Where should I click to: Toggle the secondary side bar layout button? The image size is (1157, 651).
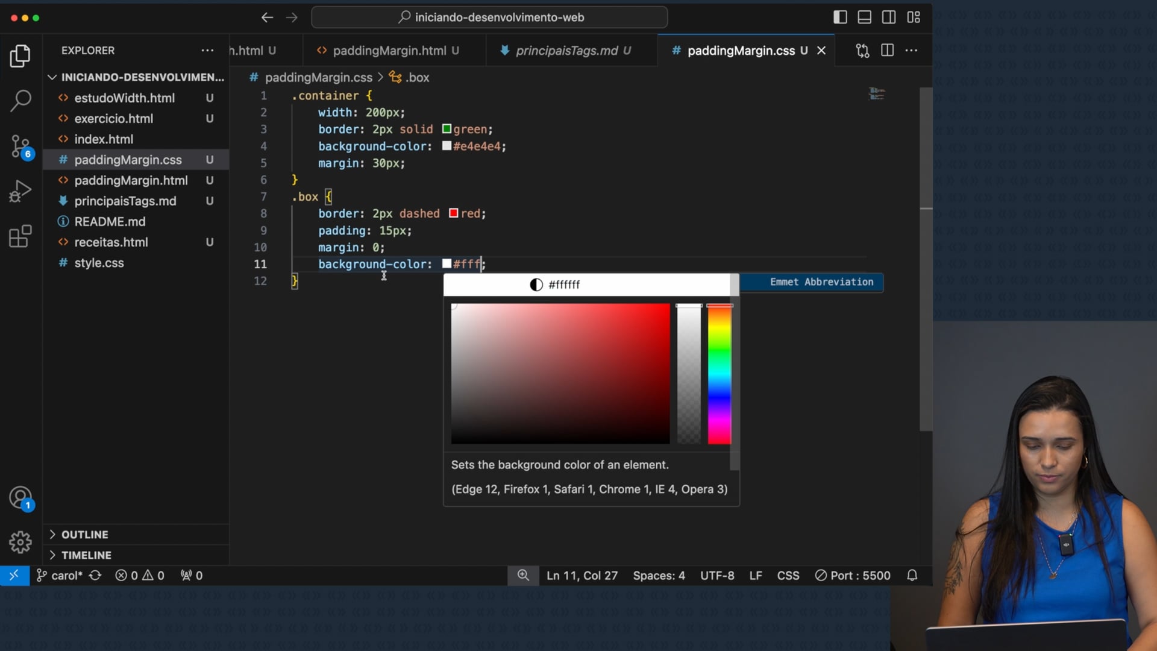point(889,17)
